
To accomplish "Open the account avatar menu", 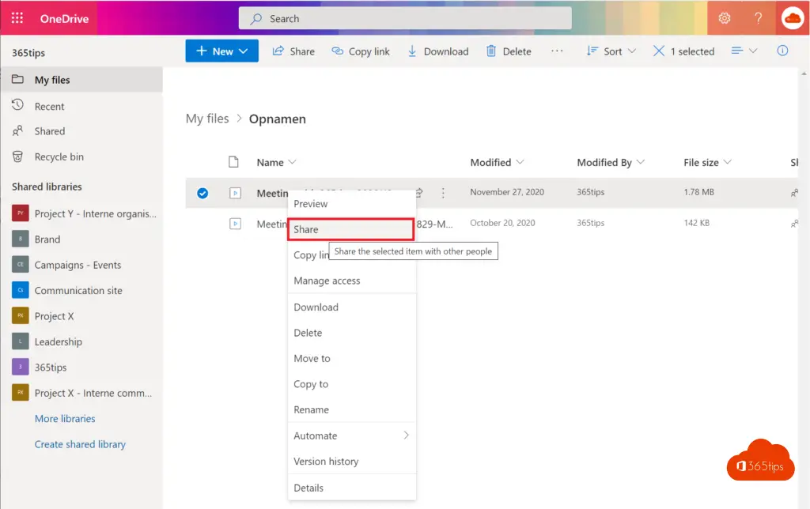I will [x=792, y=19].
